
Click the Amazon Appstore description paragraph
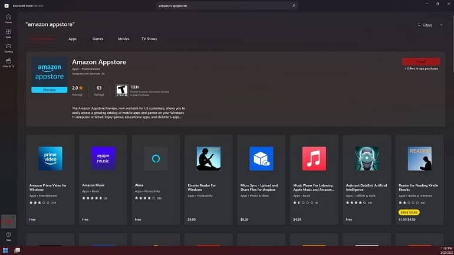[x=129, y=113]
